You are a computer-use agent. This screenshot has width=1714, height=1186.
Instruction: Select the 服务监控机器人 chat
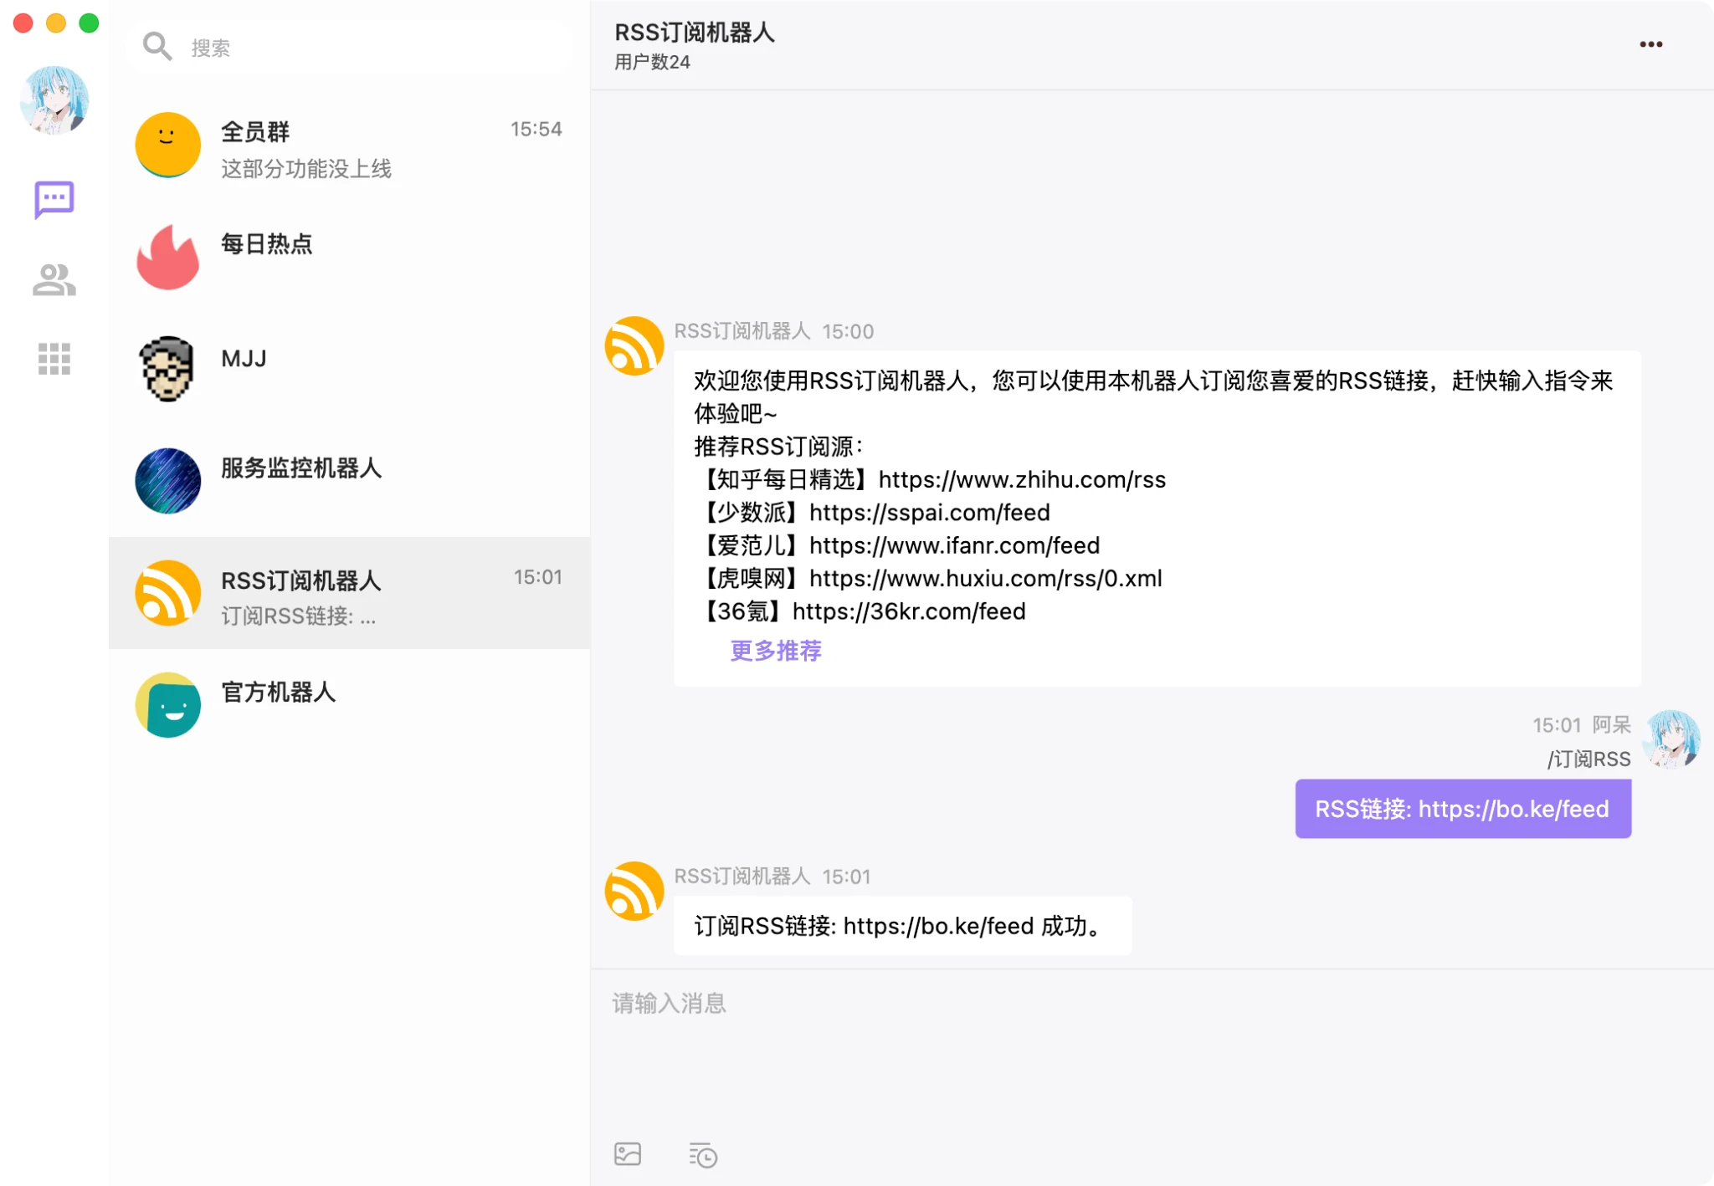click(x=349, y=481)
